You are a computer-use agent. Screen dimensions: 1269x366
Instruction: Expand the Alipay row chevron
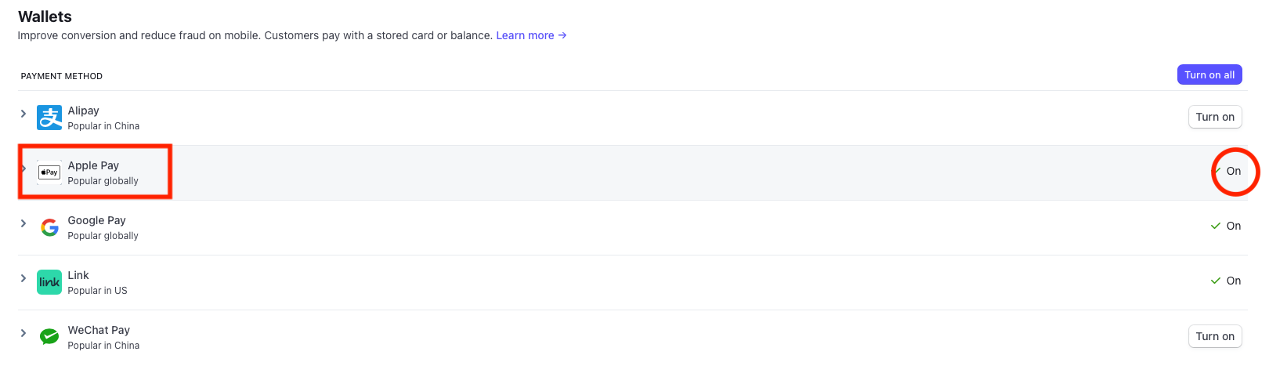pos(23,114)
